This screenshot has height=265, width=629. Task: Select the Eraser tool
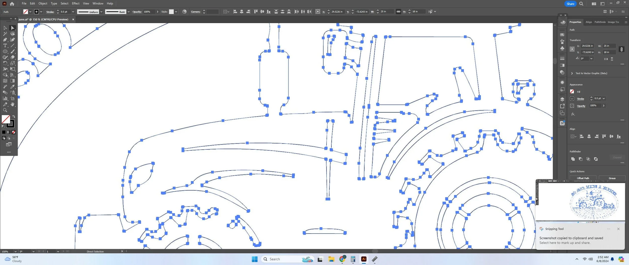tap(13, 57)
